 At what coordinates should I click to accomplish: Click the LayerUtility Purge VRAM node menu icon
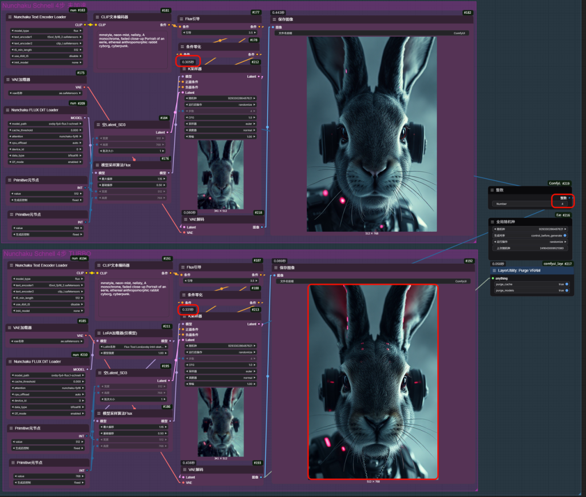[494, 271]
